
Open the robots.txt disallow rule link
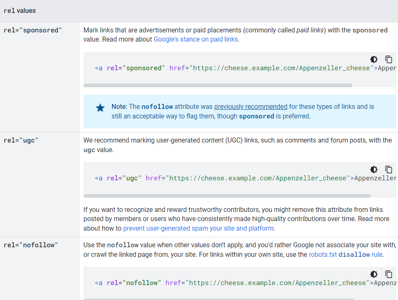pos(346,255)
